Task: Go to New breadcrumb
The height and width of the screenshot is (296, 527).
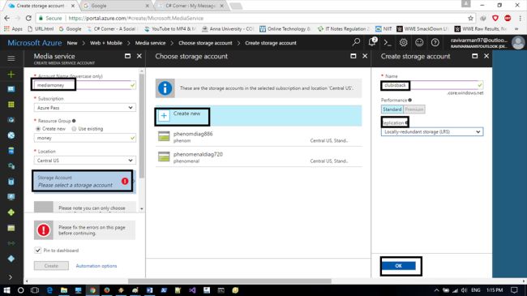Action: 72,43
